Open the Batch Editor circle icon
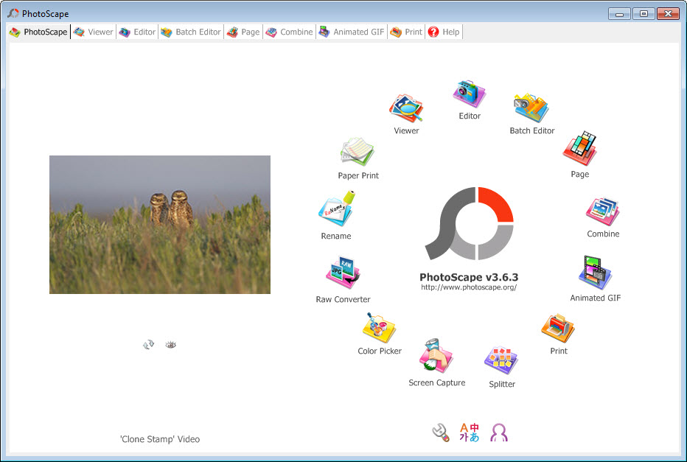The image size is (687, 462). pyautogui.click(x=531, y=108)
